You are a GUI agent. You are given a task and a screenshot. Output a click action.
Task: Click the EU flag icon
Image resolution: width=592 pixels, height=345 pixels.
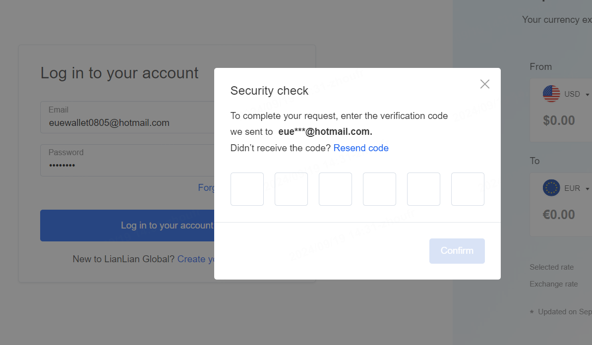(x=551, y=187)
